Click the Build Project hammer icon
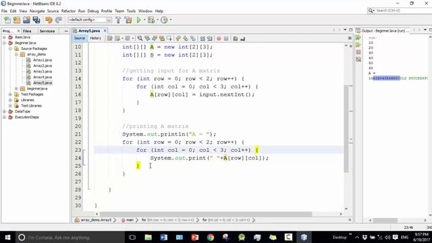The height and width of the screenshot is (243, 432). point(118,20)
